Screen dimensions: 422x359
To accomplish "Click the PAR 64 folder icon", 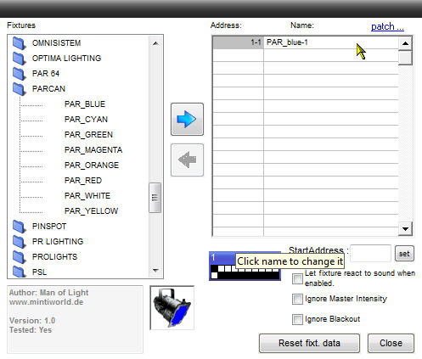I will pyautogui.click(x=20, y=74).
